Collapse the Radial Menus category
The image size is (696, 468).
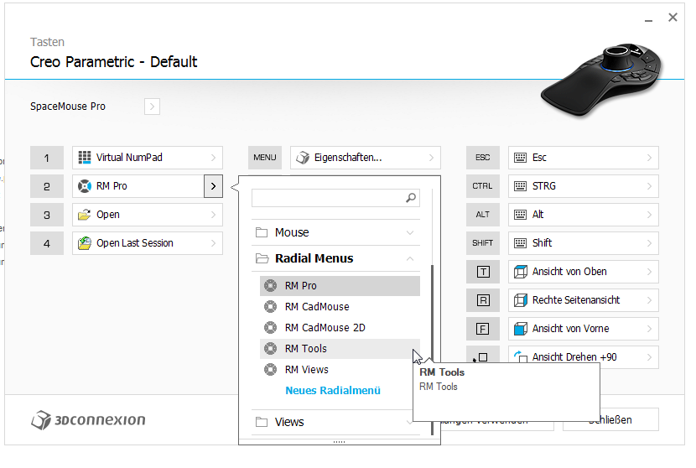coord(410,258)
